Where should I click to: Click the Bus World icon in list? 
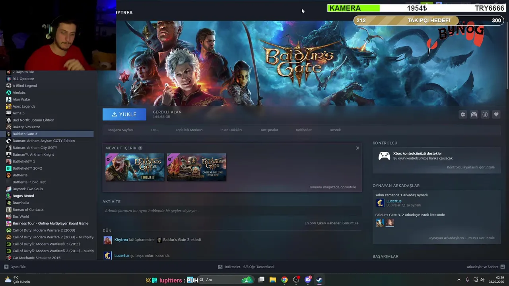point(9,216)
